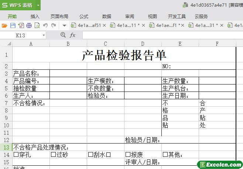Screen dimensions: 243x169
Task: Click the 产品名称: cell
Action: pyautogui.click(x=31, y=73)
